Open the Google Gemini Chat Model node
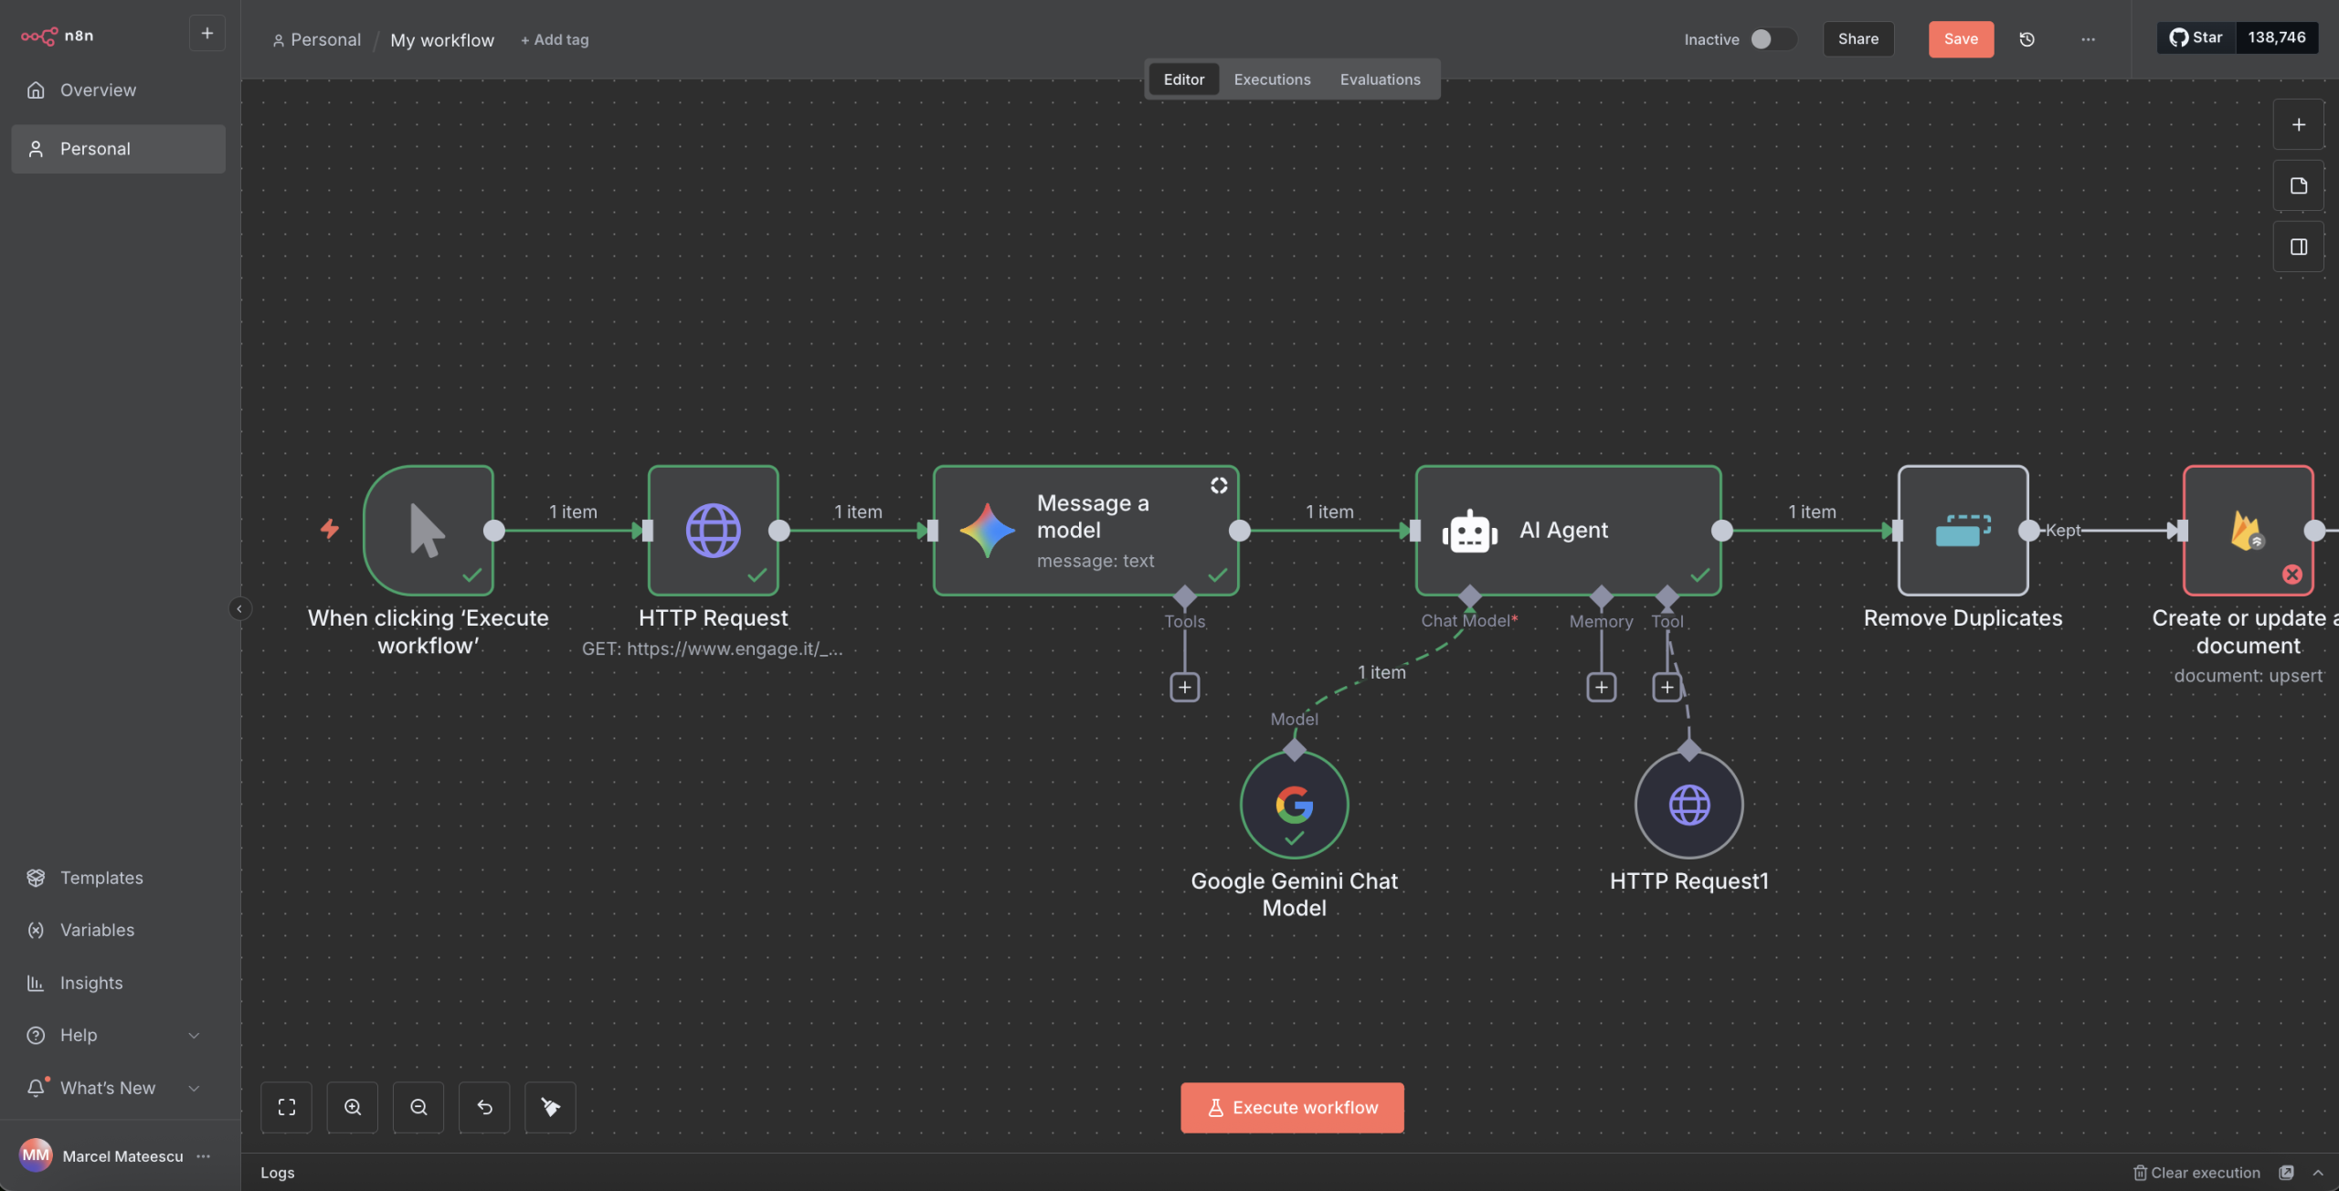 pos(1294,805)
